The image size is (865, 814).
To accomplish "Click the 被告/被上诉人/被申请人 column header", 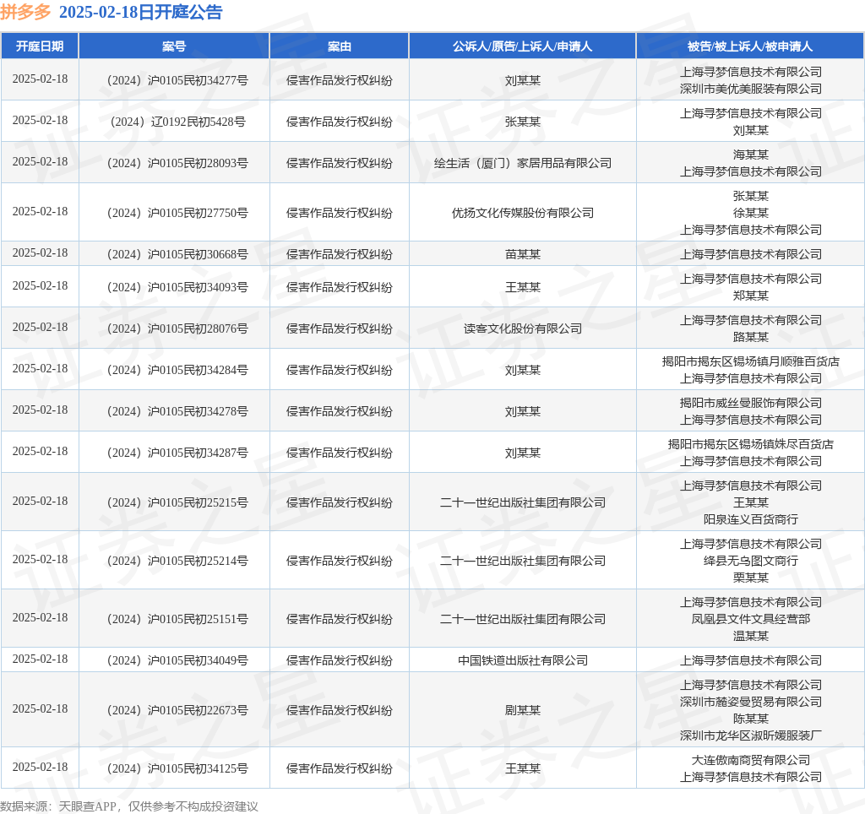I will coord(750,46).
